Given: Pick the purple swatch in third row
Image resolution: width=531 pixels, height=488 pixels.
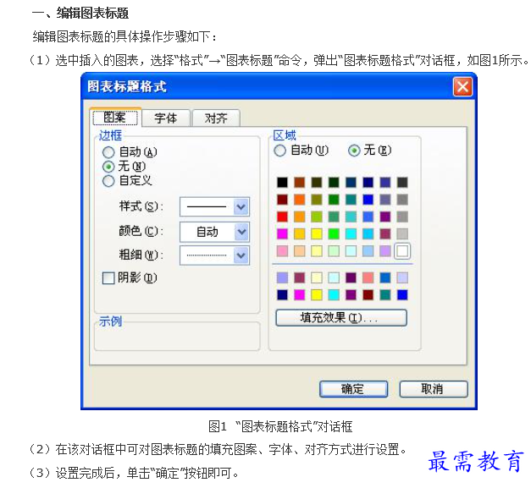Looking at the screenshot, I should click(x=385, y=217).
